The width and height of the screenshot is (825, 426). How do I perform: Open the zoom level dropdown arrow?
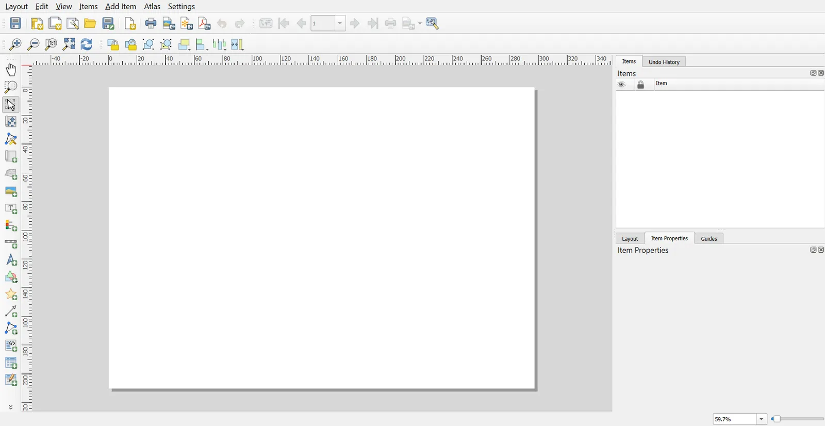pos(762,419)
